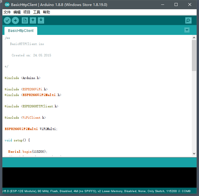Viewport: 199px width, 196px height.
Task: Upload sketch with the arrow button
Action: pos(15,21)
